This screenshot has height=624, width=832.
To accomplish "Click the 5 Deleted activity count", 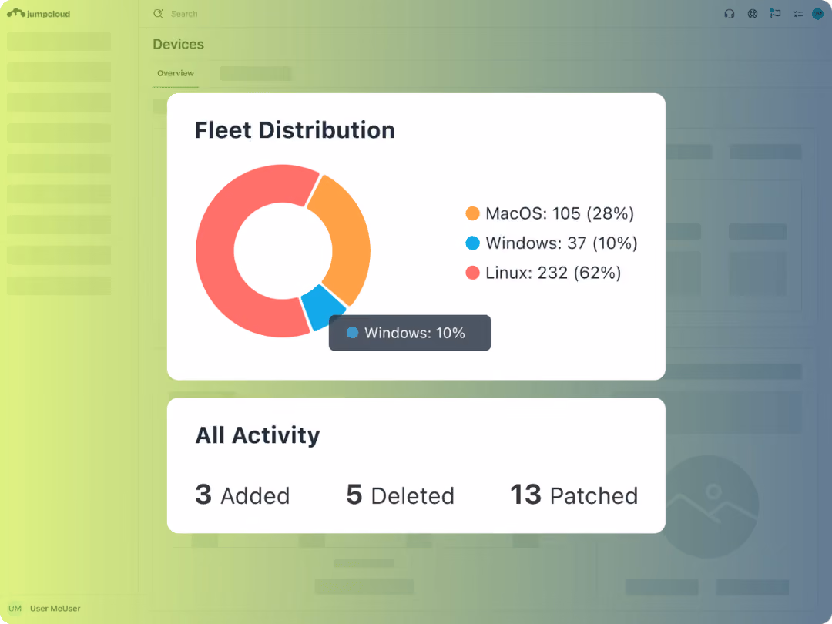I will [x=400, y=495].
